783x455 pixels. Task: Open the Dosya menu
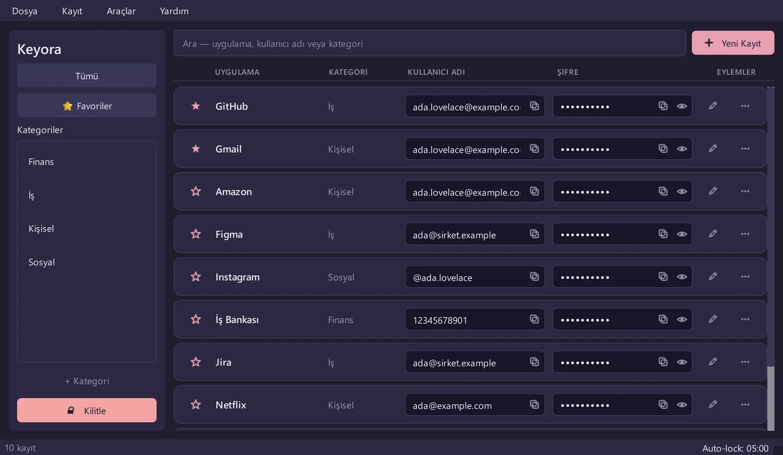point(24,11)
